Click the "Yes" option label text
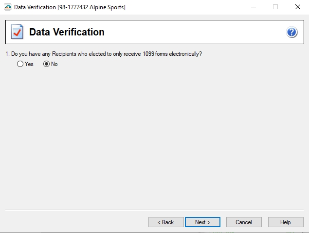Viewport: 309px width, 233px height. click(x=29, y=64)
